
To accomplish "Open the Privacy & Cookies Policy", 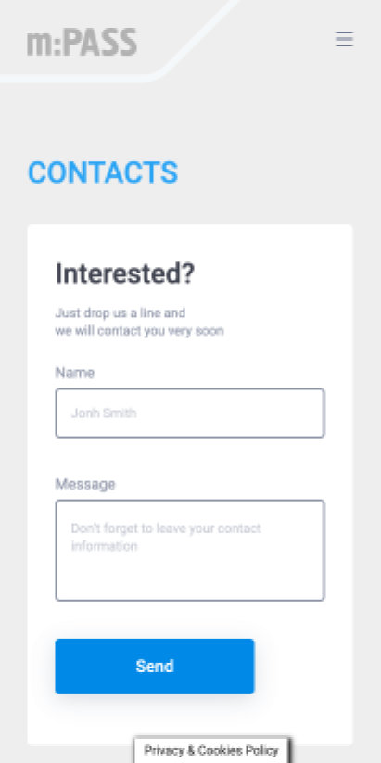I will [x=211, y=750].
